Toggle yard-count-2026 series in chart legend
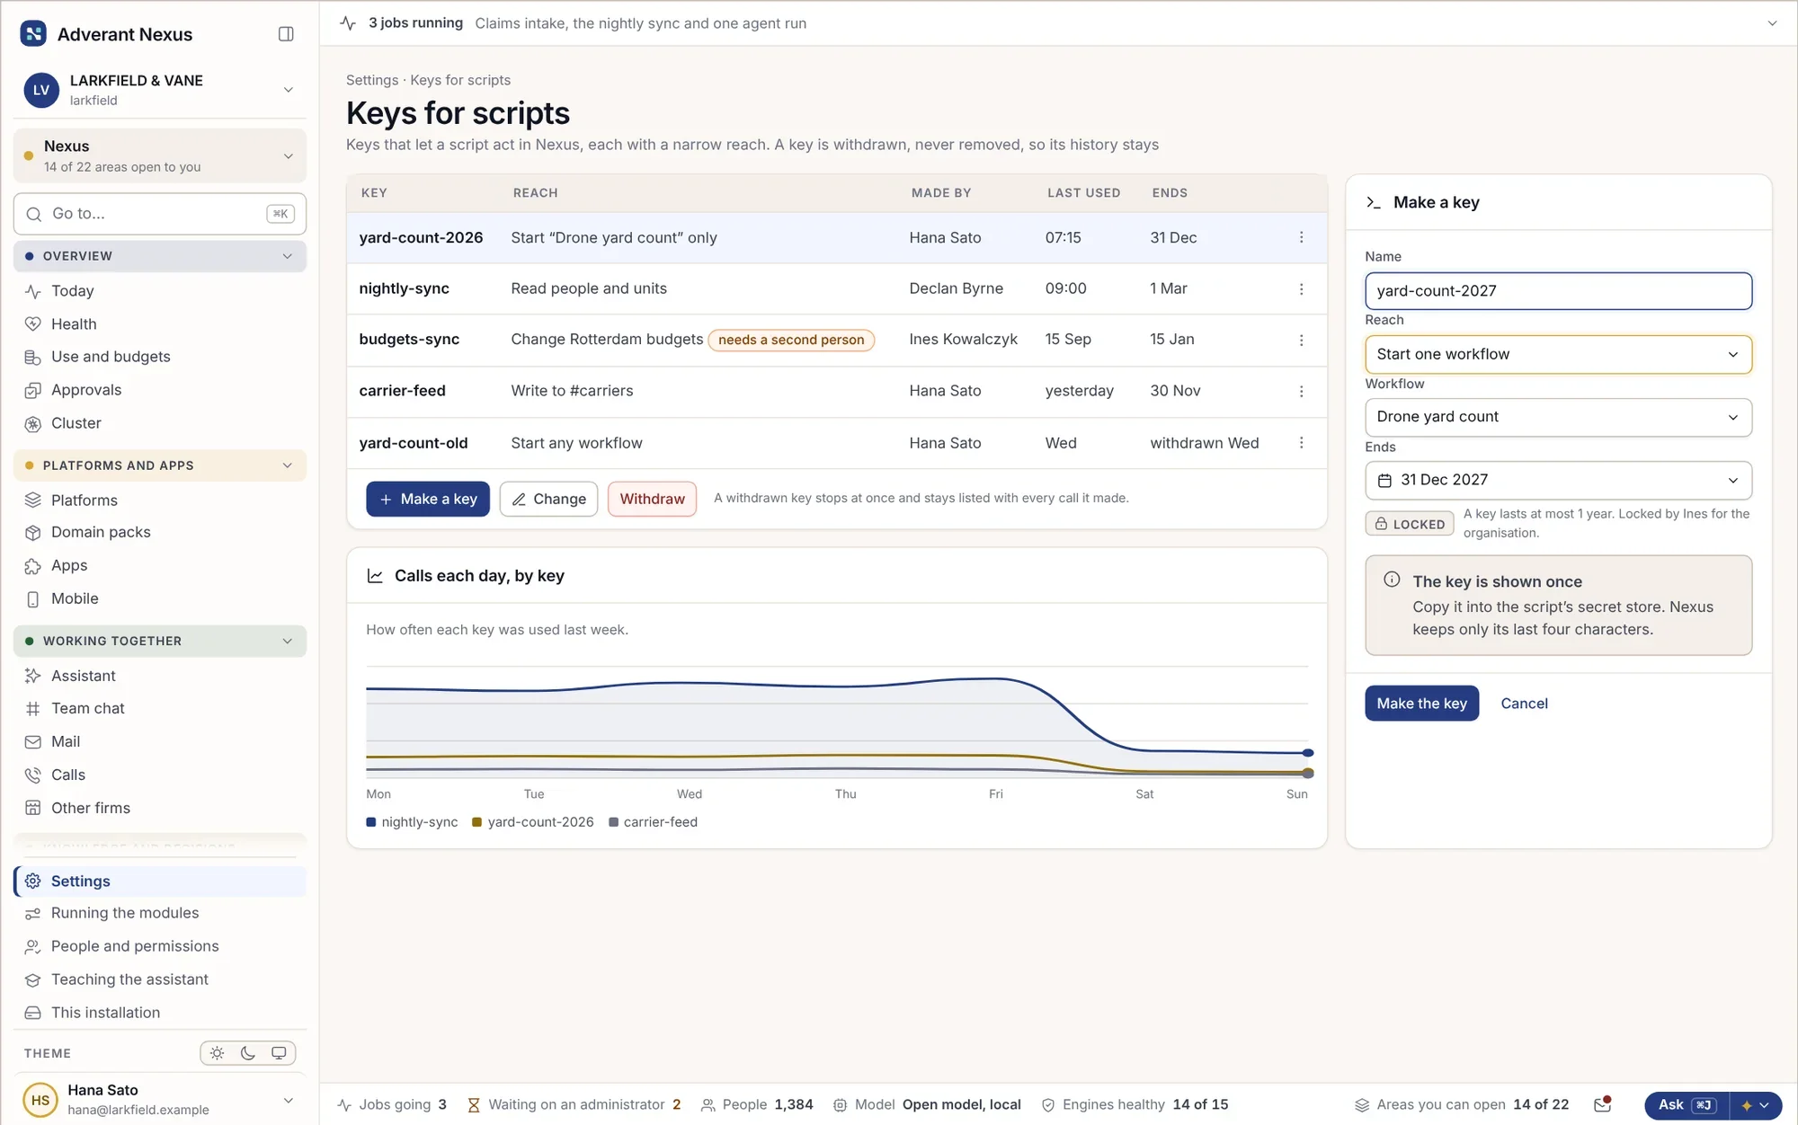This screenshot has width=1798, height=1125. (533, 822)
